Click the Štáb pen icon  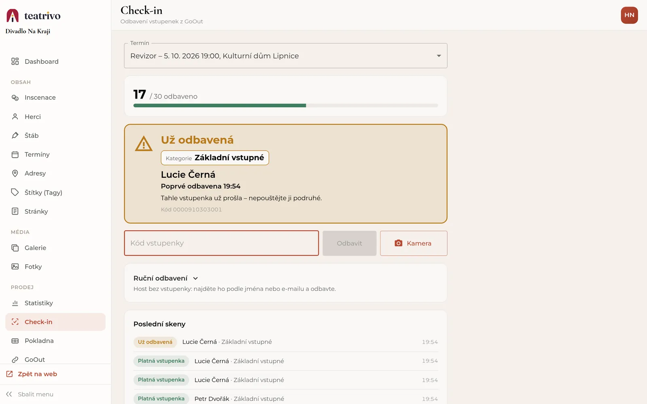15,135
